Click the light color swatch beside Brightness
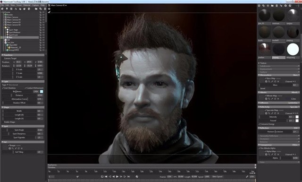Image resolution: width=302 pixels, height=182 pixels. point(42,92)
